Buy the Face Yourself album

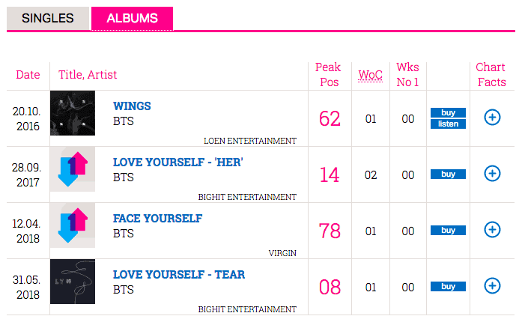[448, 230]
